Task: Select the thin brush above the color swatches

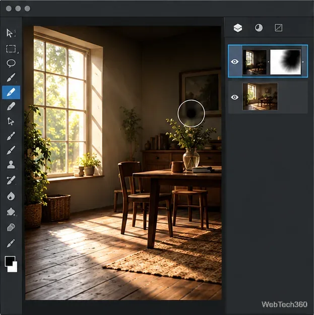Action: click(11, 243)
